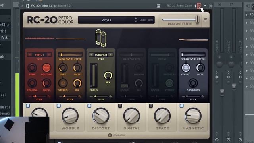Adjust the Wear Flutter balance slider
254x143 pixels.
pyautogui.click(x=193, y=55)
